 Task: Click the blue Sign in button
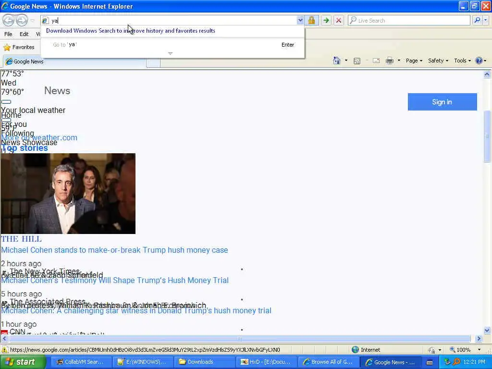(x=442, y=102)
